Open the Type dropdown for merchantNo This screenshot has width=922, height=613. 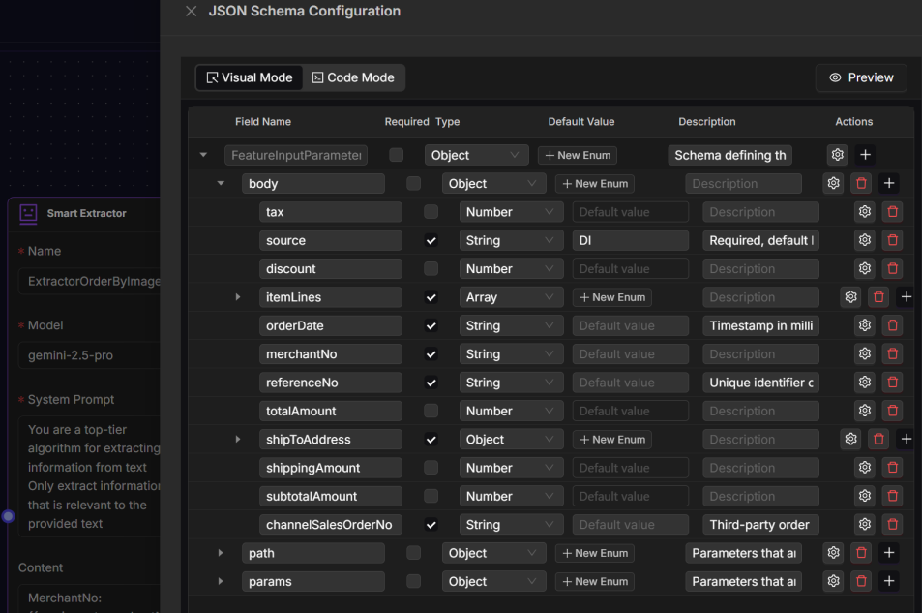(x=511, y=353)
